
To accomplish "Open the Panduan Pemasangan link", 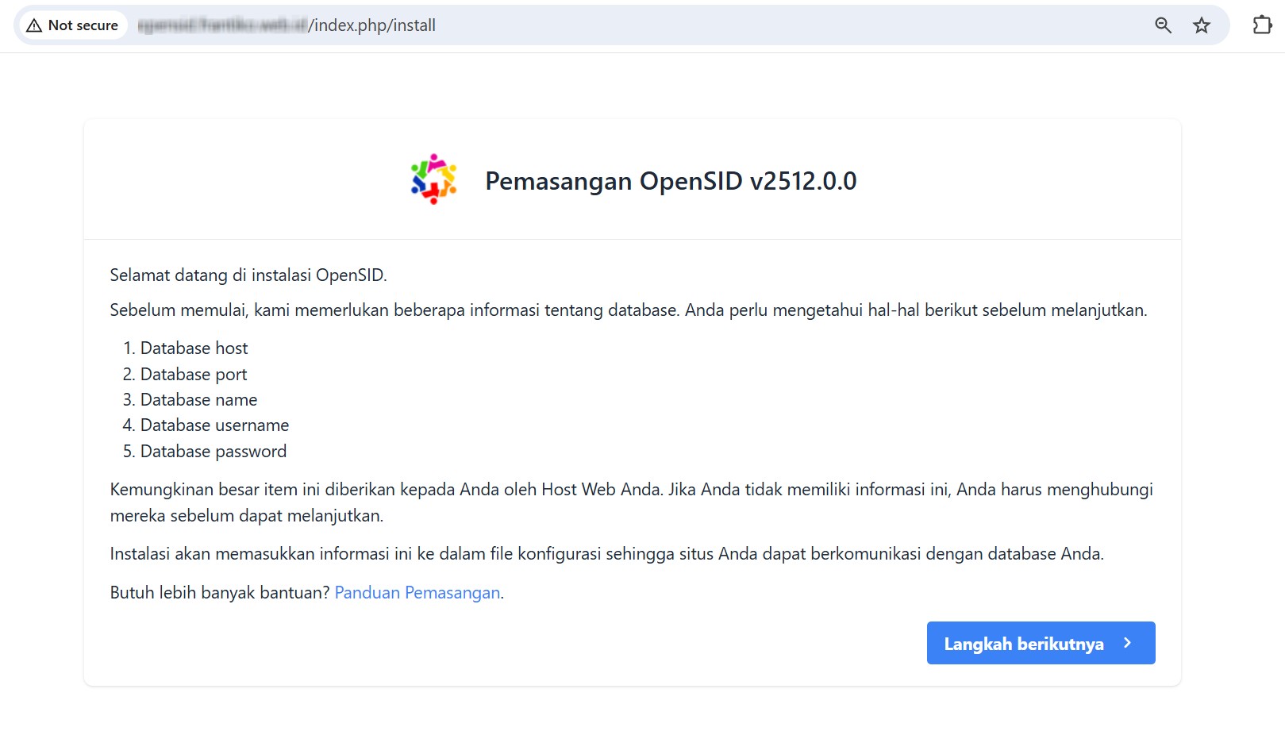I will pyautogui.click(x=417, y=593).
